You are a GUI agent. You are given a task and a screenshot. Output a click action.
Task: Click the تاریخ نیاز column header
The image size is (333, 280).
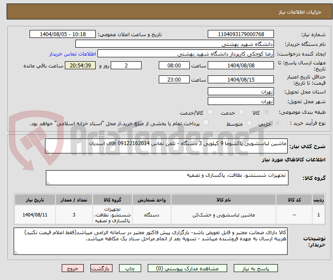(35, 200)
